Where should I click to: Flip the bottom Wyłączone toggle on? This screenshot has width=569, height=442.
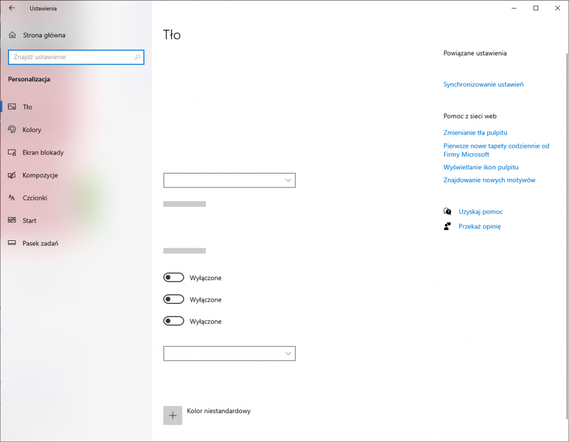tap(174, 320)
